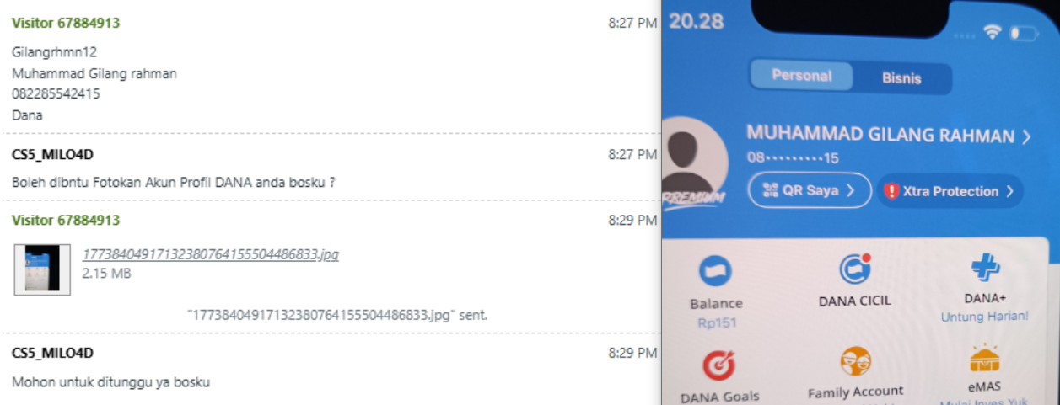This screenshot has height=405, width=1060.
Task: Open the Family Account icon
Action: coord(855,362)
